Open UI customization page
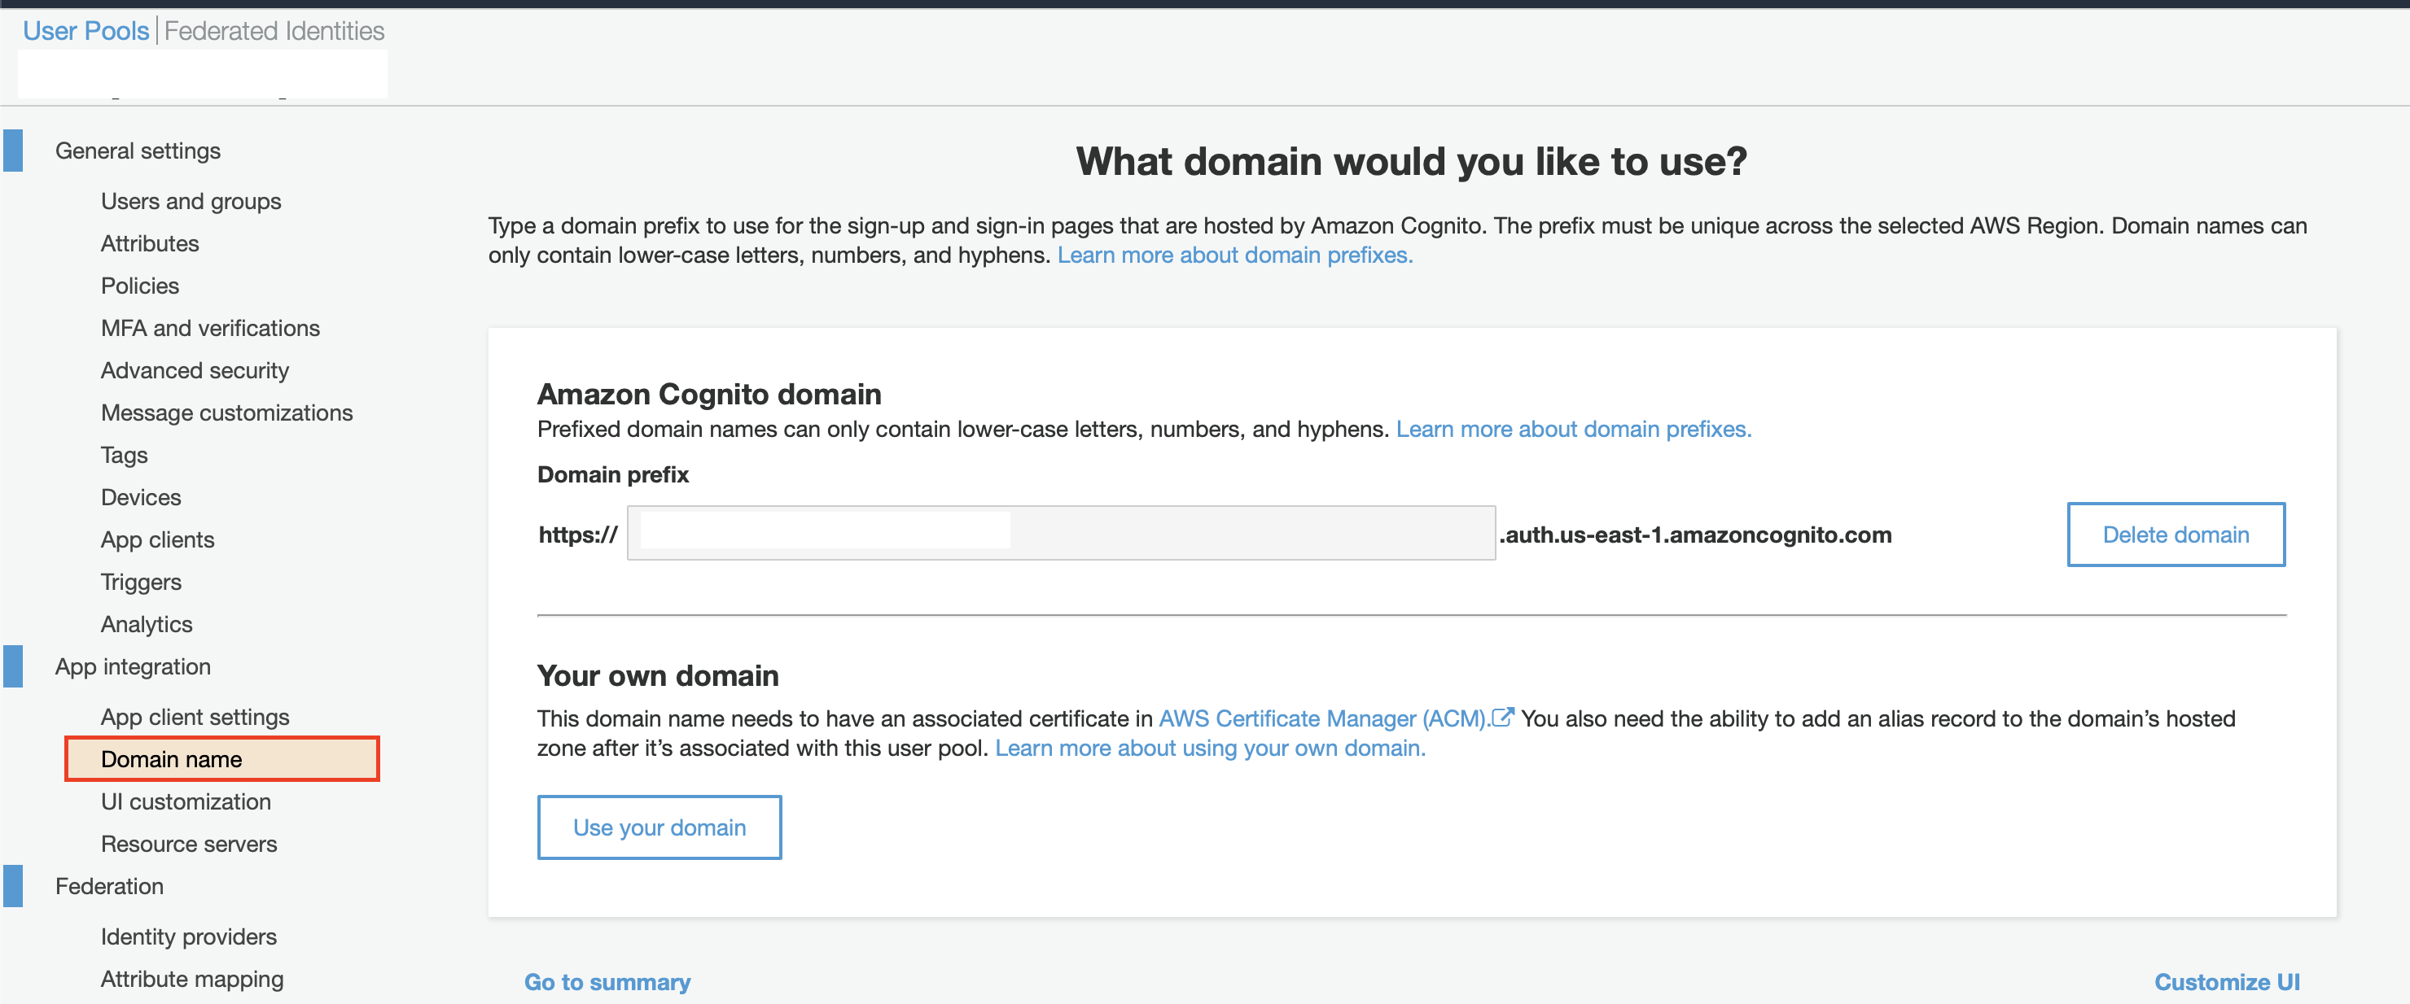 (x=186, y=801)
